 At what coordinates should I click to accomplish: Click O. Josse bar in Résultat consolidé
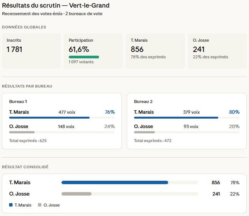pos(76,194)
